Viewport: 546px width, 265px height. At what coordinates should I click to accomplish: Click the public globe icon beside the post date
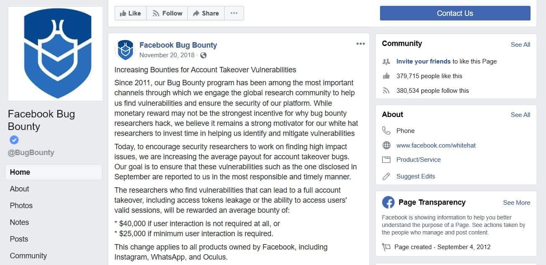coord(203,55)
